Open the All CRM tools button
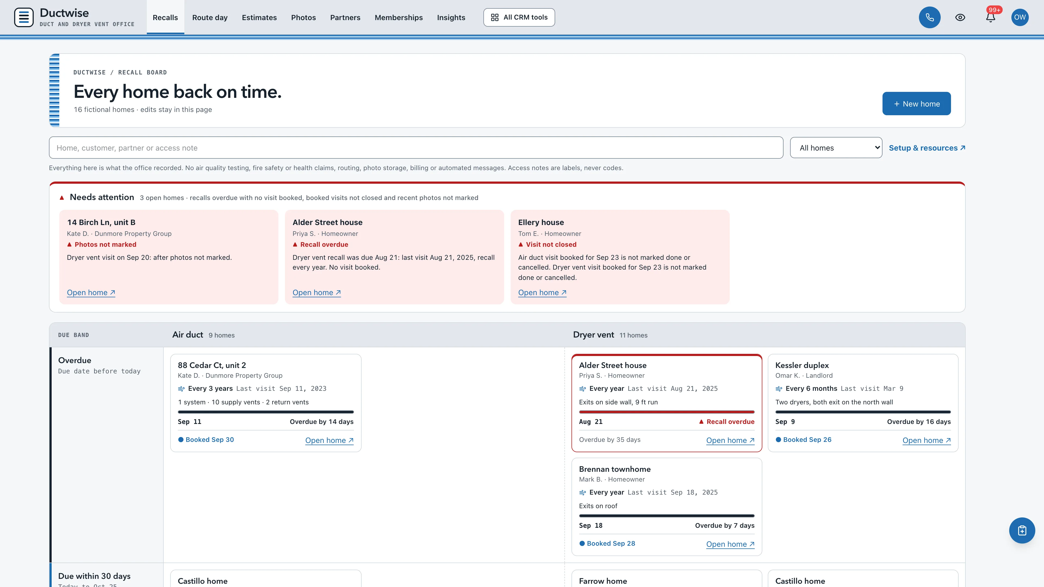The image size is (1044, 587). tap(519, 17)
